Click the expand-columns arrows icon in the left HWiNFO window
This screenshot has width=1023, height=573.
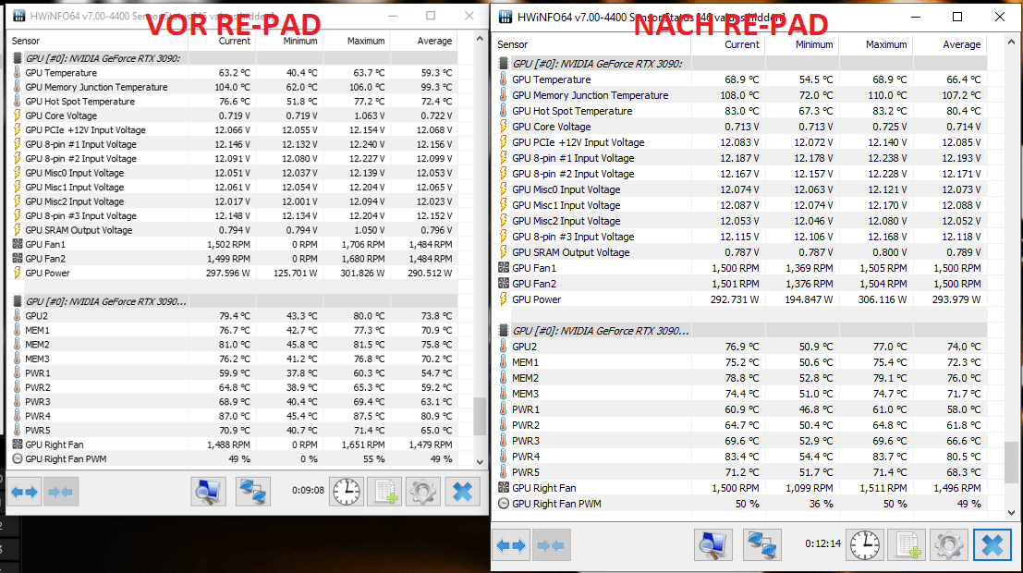25,492
